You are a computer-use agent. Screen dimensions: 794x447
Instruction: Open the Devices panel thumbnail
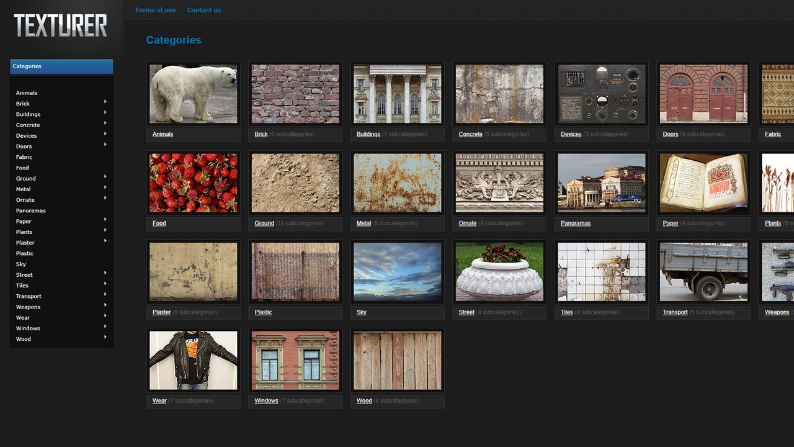point(602,94)
